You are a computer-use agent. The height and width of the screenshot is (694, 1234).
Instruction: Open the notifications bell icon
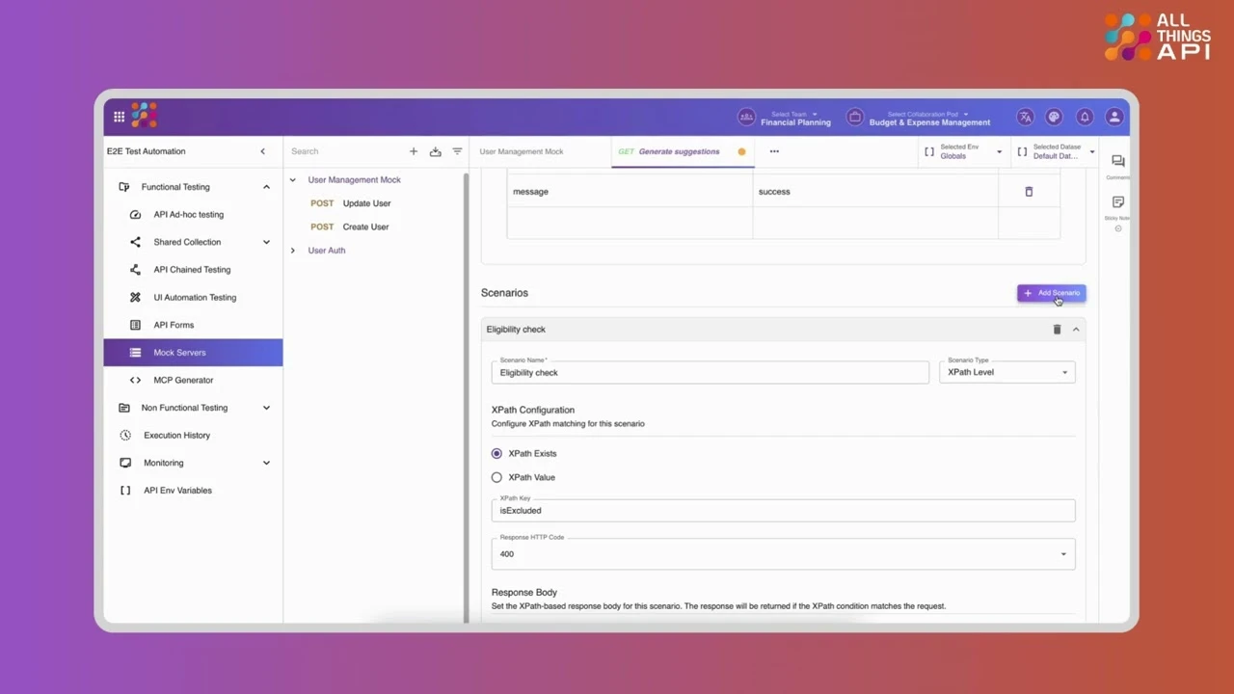tap(1085, 117)
